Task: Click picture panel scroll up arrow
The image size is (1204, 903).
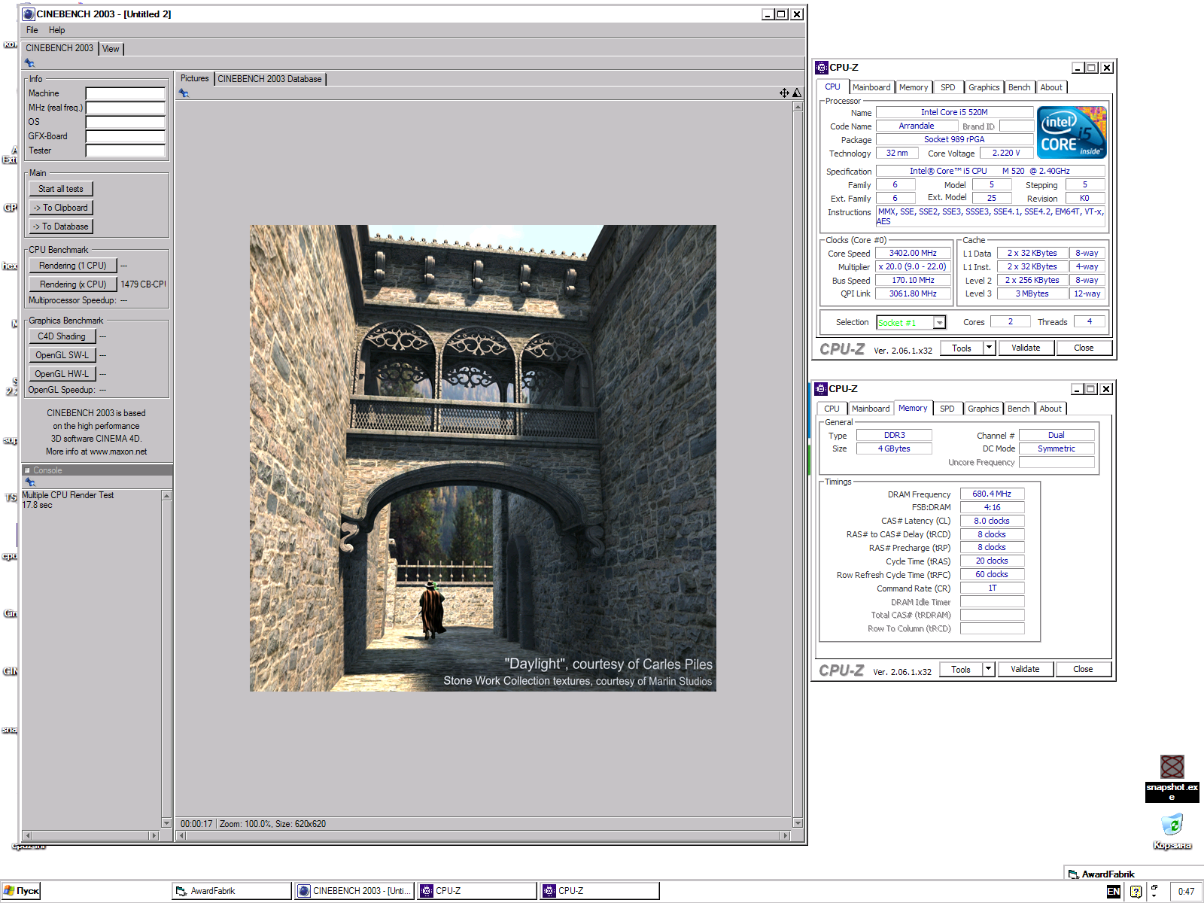Action: click(x=798, y=107)
